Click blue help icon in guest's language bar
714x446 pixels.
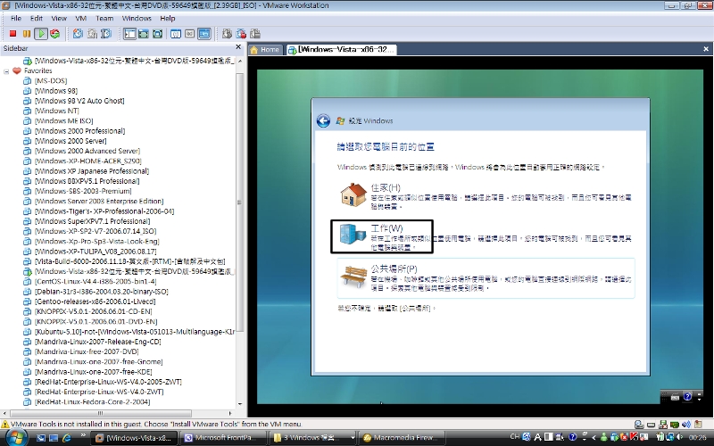click(x=687, y=396)
